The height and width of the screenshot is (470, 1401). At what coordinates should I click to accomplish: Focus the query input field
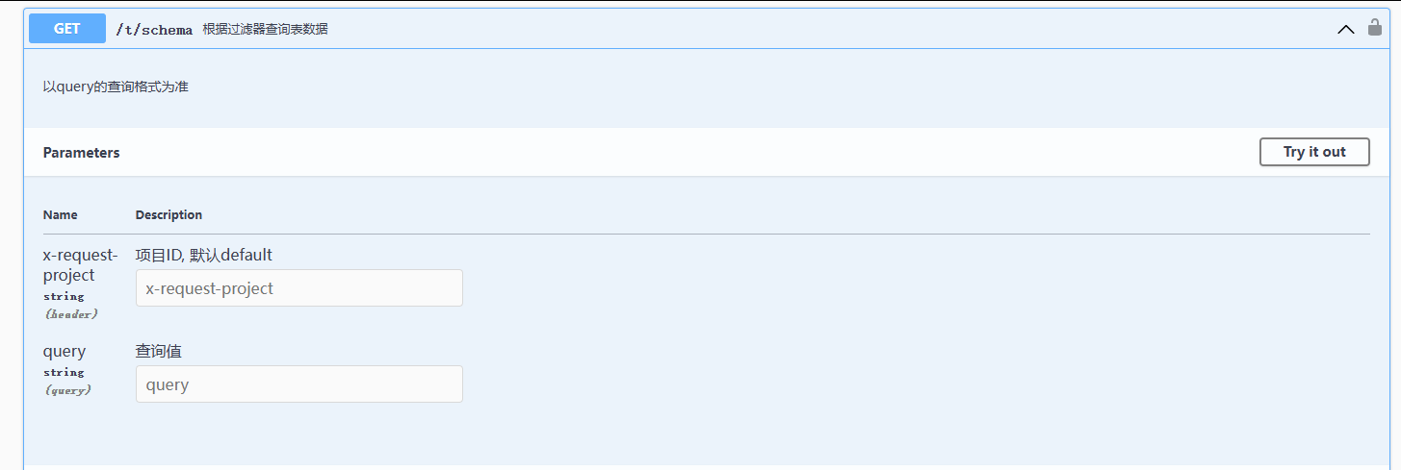pos(298,384)
